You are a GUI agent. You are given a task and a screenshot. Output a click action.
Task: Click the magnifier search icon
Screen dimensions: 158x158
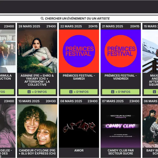pyautogui.click(x=42, y=18)
